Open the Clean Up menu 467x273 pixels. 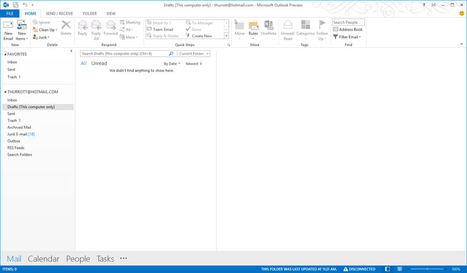(x=45, y=30)
